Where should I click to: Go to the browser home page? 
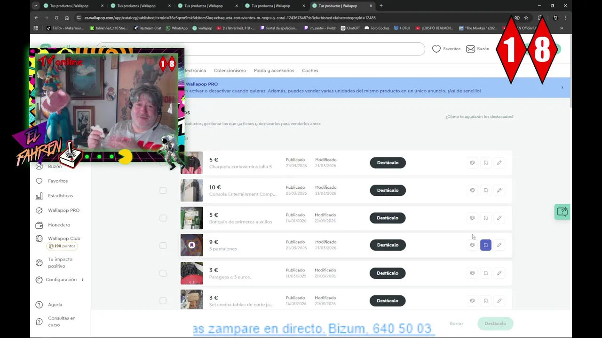pyautogui.click(x=67, y=18)
